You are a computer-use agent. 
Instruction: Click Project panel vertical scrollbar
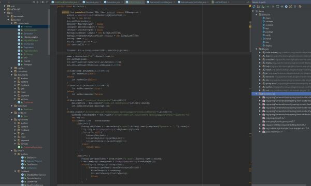49,32
